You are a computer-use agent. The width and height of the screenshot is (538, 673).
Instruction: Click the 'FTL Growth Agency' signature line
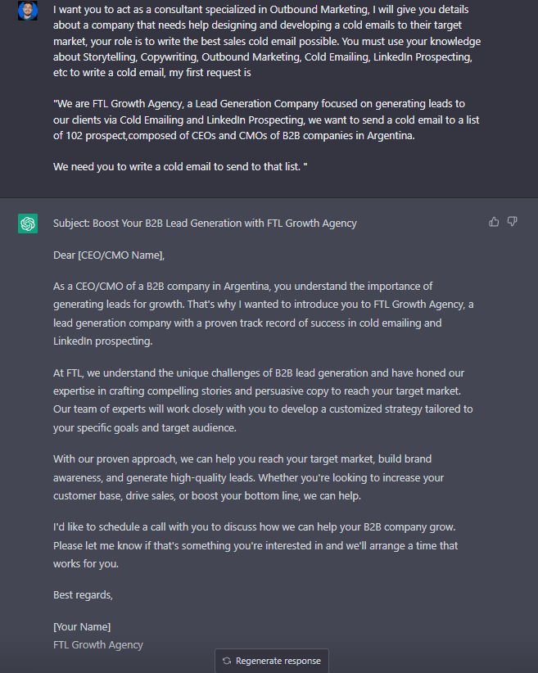[x=98, y=644]
